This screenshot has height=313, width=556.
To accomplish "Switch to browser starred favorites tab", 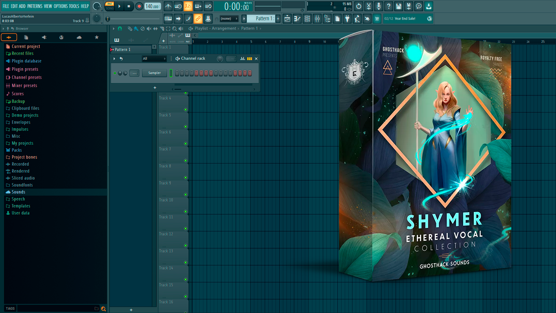I will (x=96, y=37).
